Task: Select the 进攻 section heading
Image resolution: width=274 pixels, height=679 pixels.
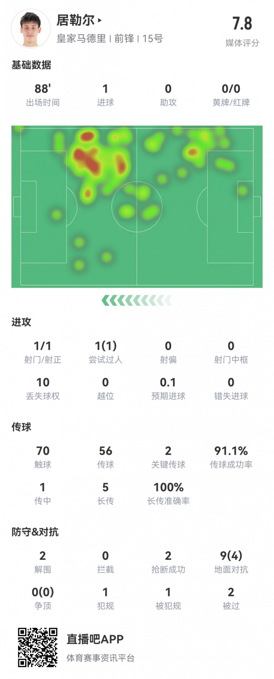Action: [22, 322]
